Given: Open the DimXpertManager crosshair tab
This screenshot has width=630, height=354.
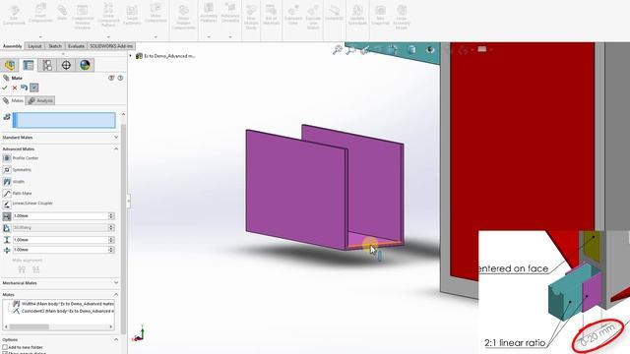Looking at the screenshot, I should point(66,65).
